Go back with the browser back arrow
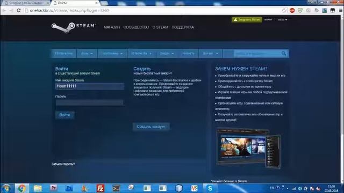 coord(4,11)
